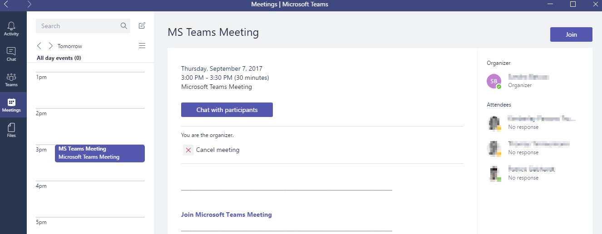Viewport: 602px width, 234px height.
Task: Click the title bar back arrow
Action: 6,4
